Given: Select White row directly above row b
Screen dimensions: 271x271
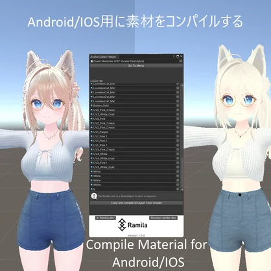Looking at the screenshot, I should [x=134, y=185].
